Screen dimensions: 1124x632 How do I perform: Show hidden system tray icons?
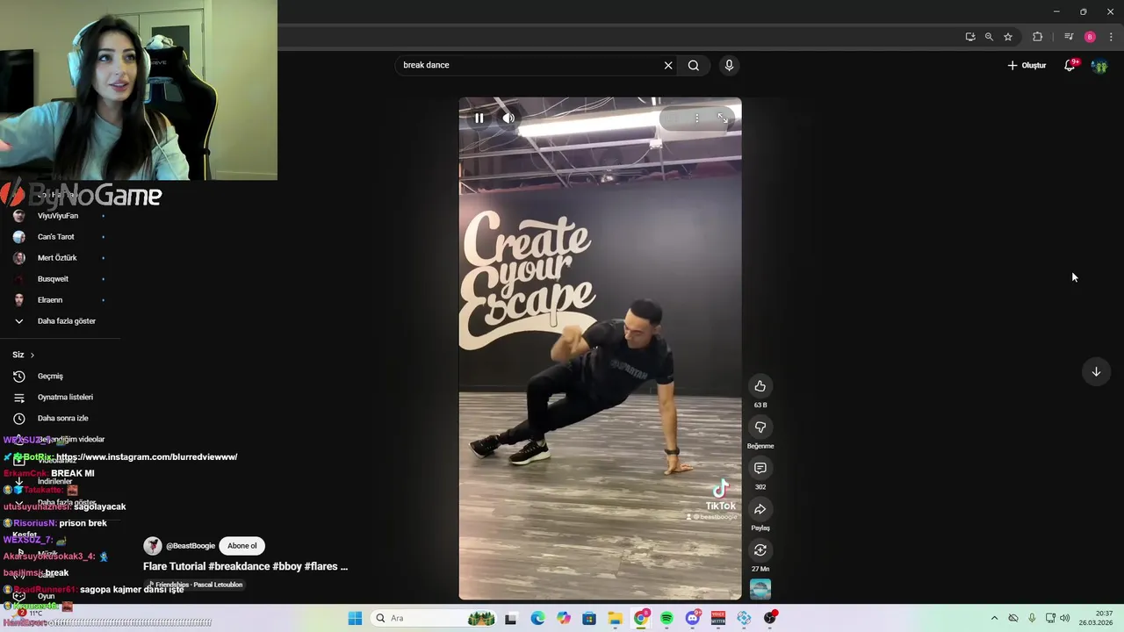tap(994, 619)
